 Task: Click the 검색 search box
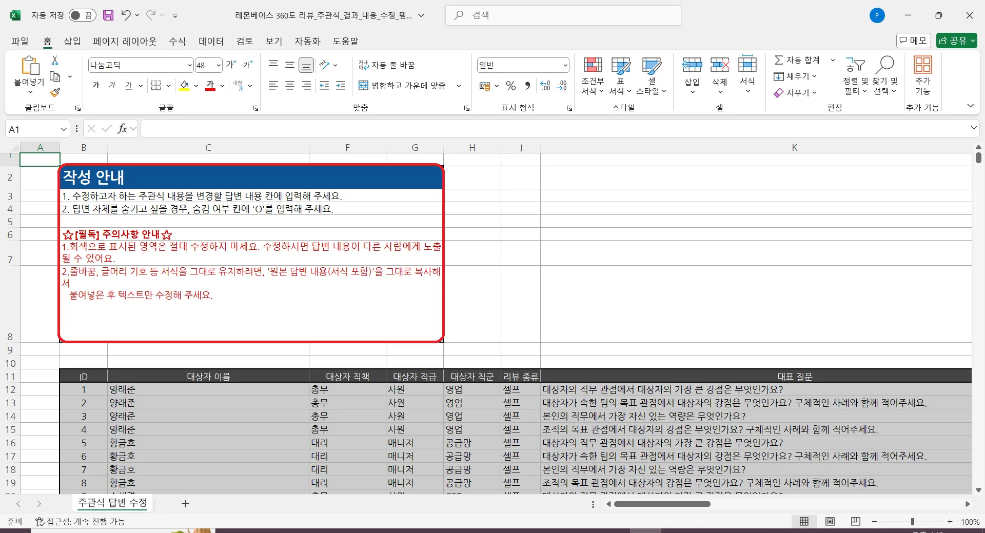point(563,15)
